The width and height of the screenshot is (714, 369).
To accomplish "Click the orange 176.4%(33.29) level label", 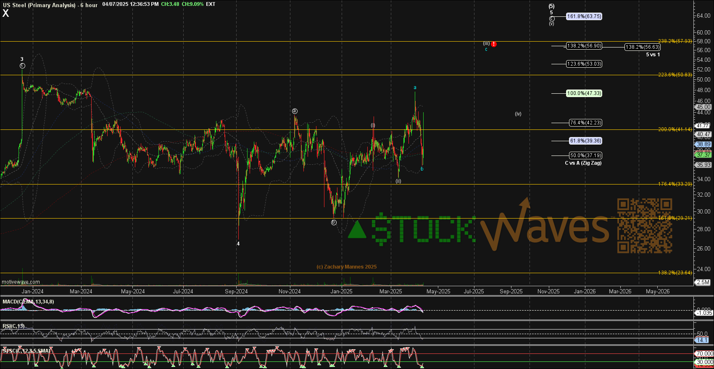I will (x=675, y=184).
